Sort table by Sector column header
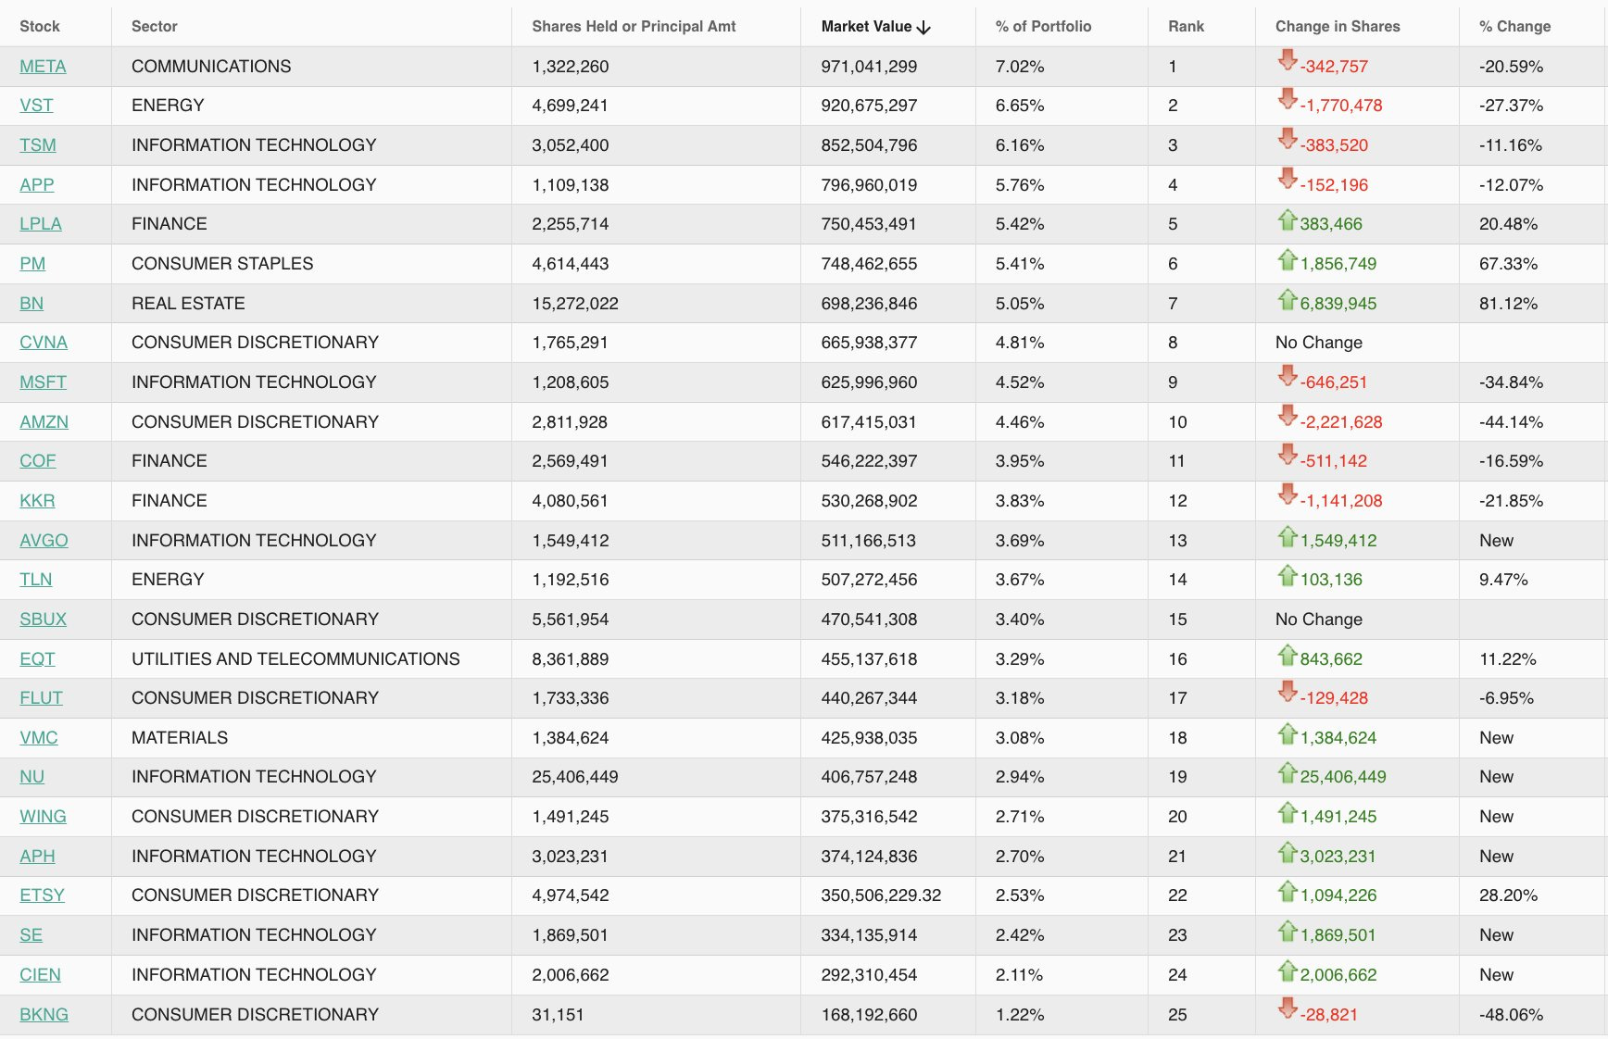 pyautogui.click(x=154, y=27)
